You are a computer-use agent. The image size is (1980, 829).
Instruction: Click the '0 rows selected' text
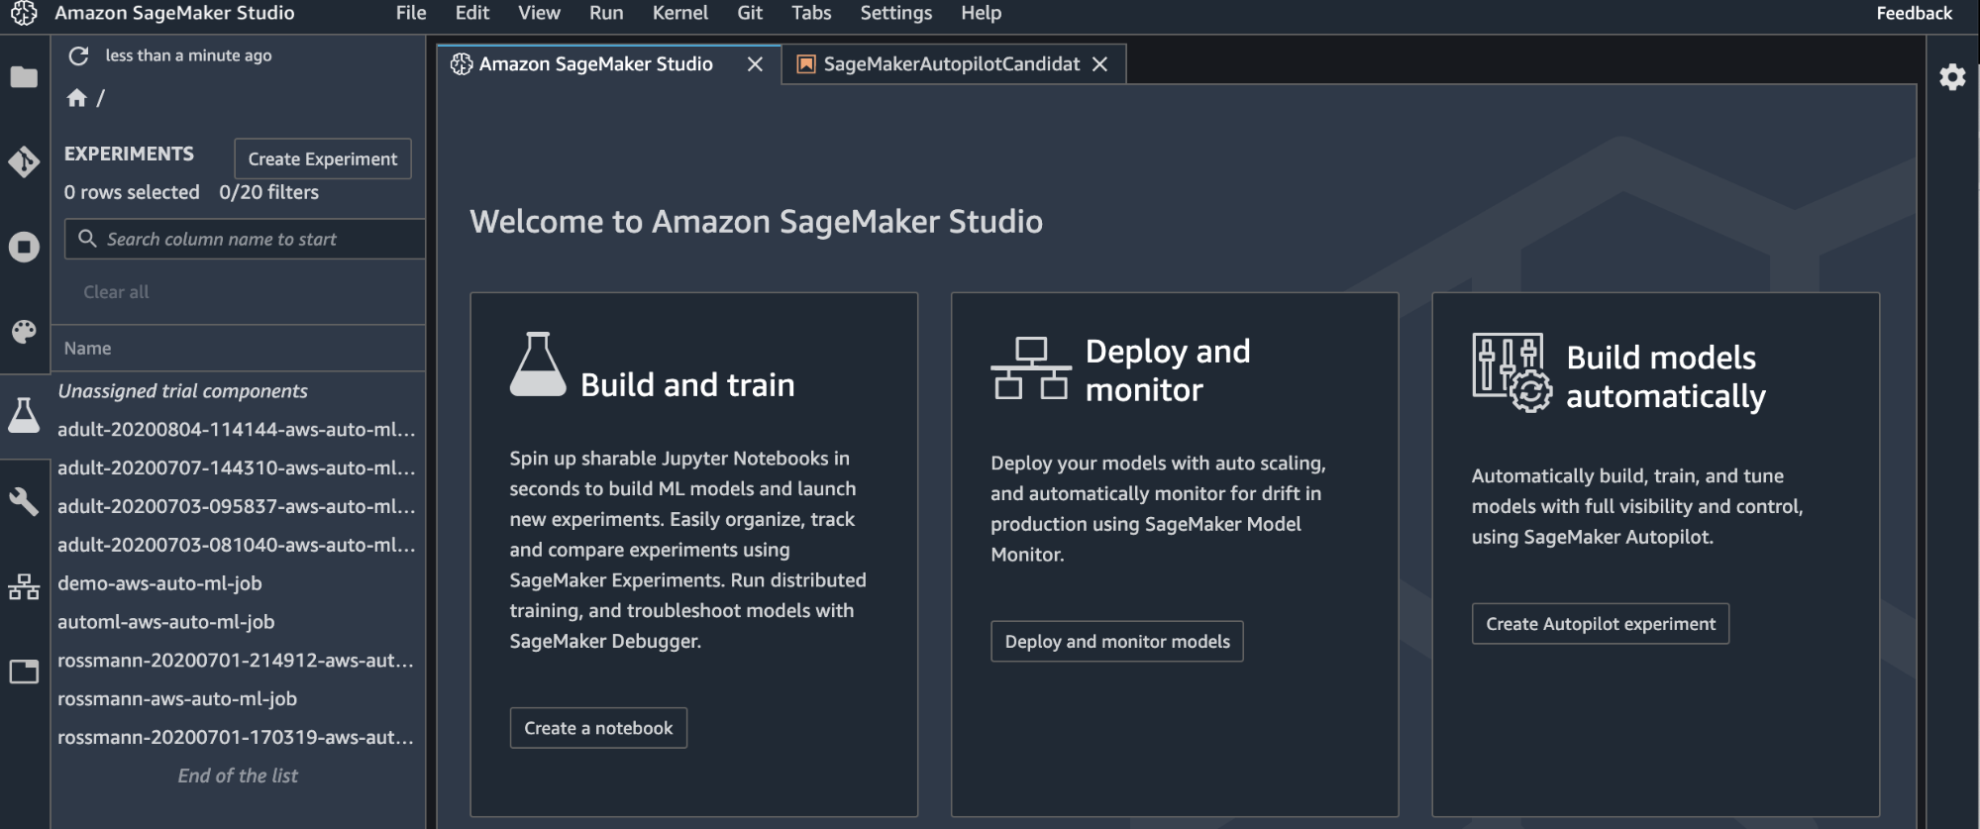click(x=132, y=192)
